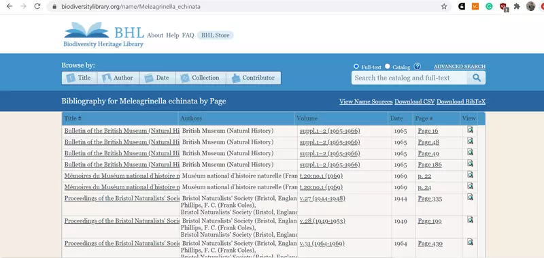Open Bulletin of British Museum title, Page 48 row
This screenshot has width=544, height=258.
122,142
